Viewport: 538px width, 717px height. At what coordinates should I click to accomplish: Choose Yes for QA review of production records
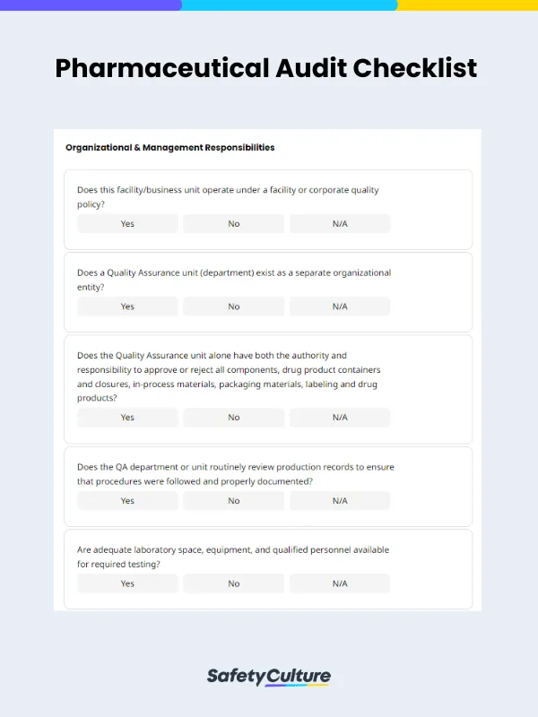(127, 501)
